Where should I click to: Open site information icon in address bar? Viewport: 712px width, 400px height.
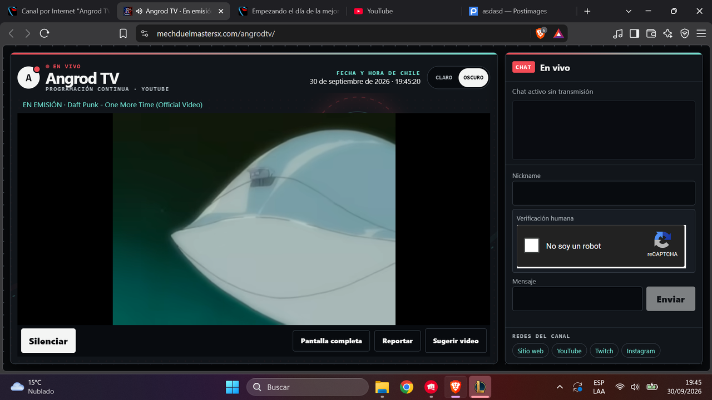point(145,33)
